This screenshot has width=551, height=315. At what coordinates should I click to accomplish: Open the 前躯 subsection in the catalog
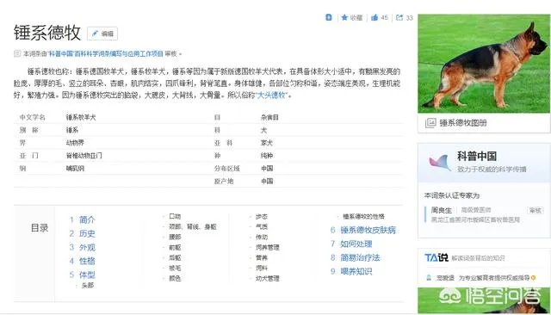(x=175, y=248)
